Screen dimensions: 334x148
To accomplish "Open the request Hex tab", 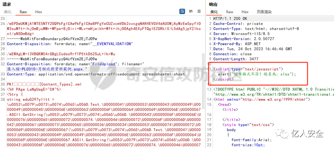I will [39, 12].
